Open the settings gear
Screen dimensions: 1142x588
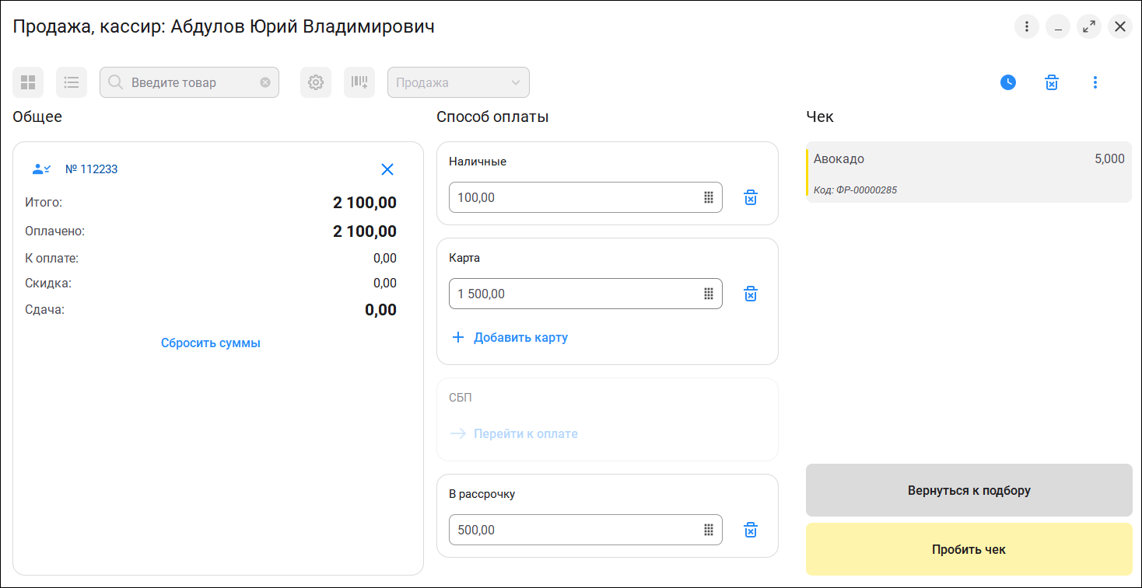point(316,82)
